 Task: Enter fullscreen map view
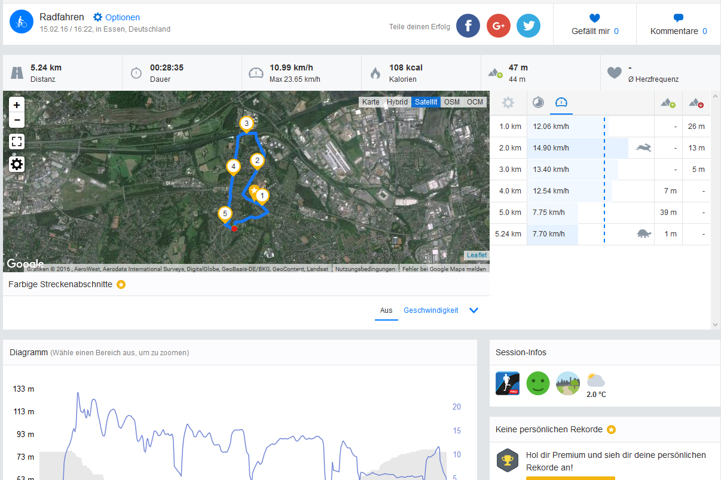[17, 141]
